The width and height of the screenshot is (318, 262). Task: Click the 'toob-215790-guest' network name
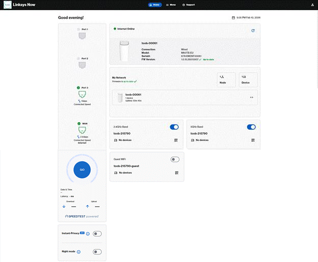click(126, 166)
